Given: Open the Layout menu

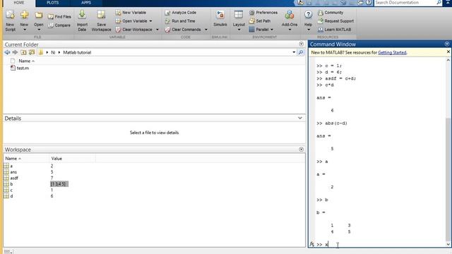Looking at the screenshot, I should (x=239, y=20).
